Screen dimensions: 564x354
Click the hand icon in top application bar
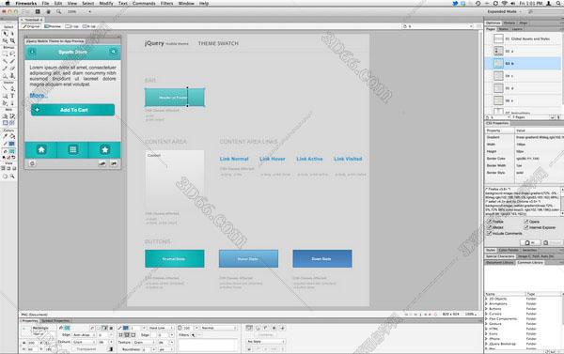48,11
